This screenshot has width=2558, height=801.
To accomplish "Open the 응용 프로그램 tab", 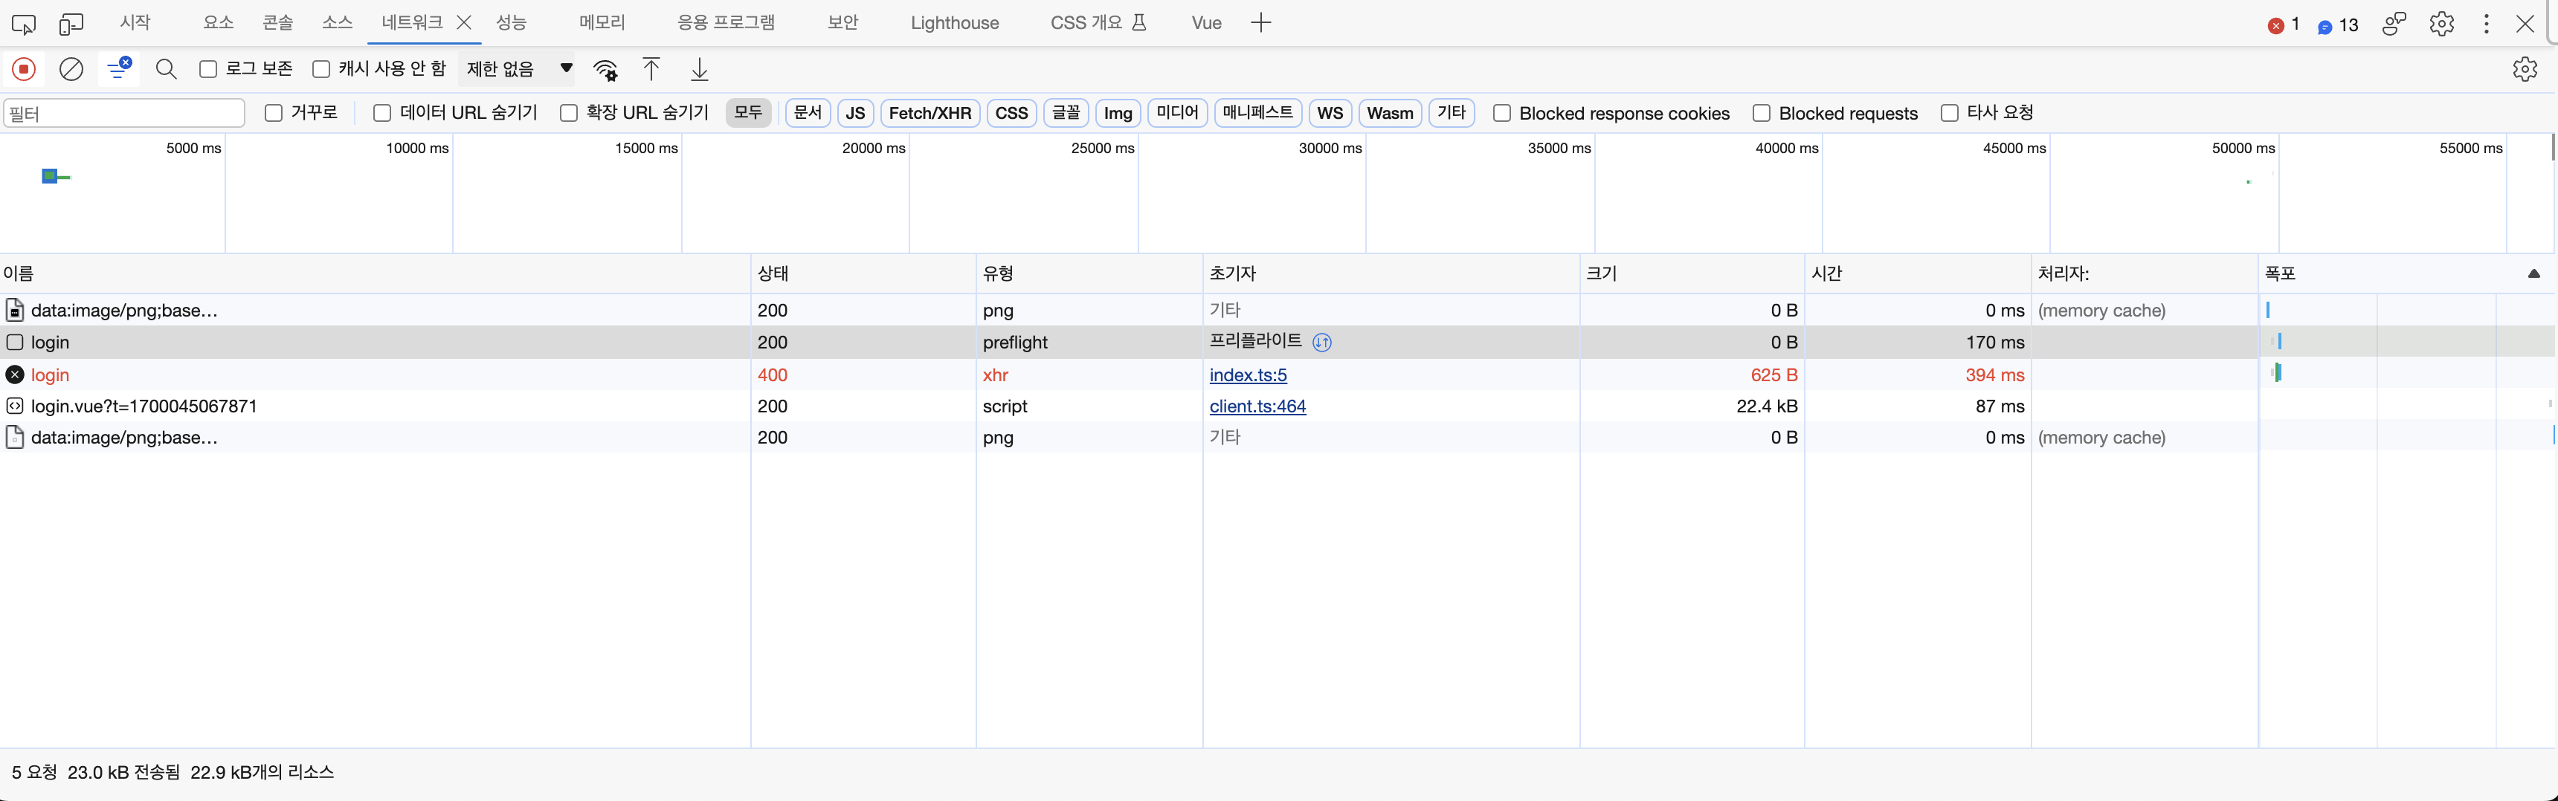I will click(x=727, y=23).
